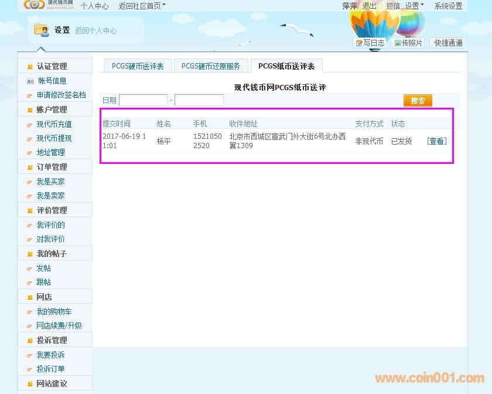Screen dimensions: 492x394
Task: Click the ID card icon beside 帐号信息
Action: point(30,81)
